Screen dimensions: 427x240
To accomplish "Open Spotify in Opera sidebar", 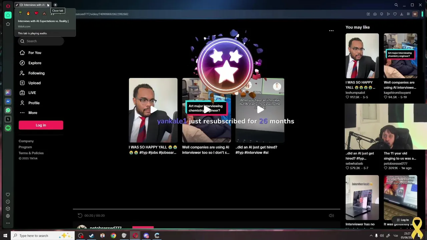I will click(8, 128).
